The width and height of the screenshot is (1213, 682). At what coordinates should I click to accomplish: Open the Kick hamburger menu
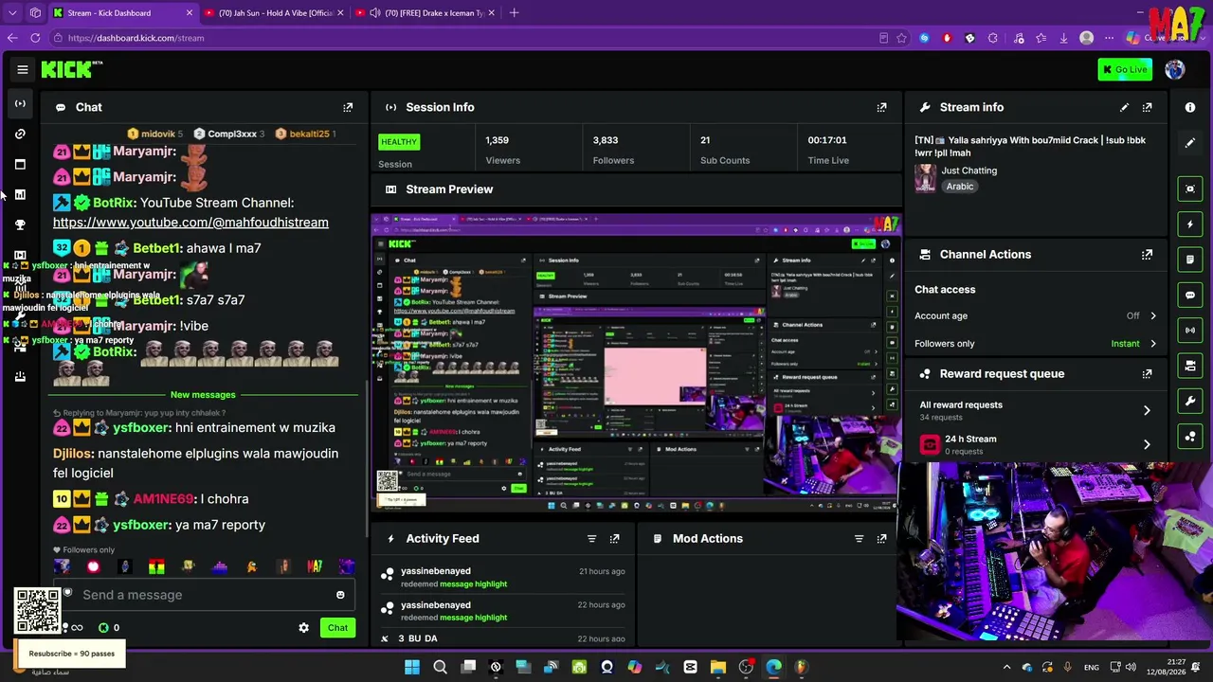point(23,69)
